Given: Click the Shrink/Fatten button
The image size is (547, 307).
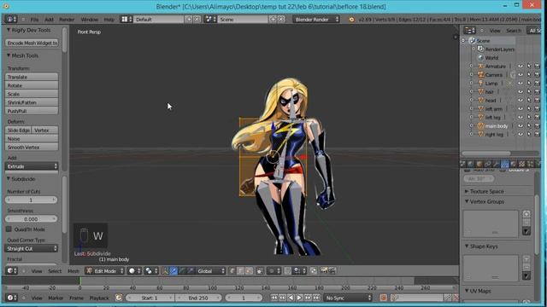Looking at the screenshot, I should (32, 102).
